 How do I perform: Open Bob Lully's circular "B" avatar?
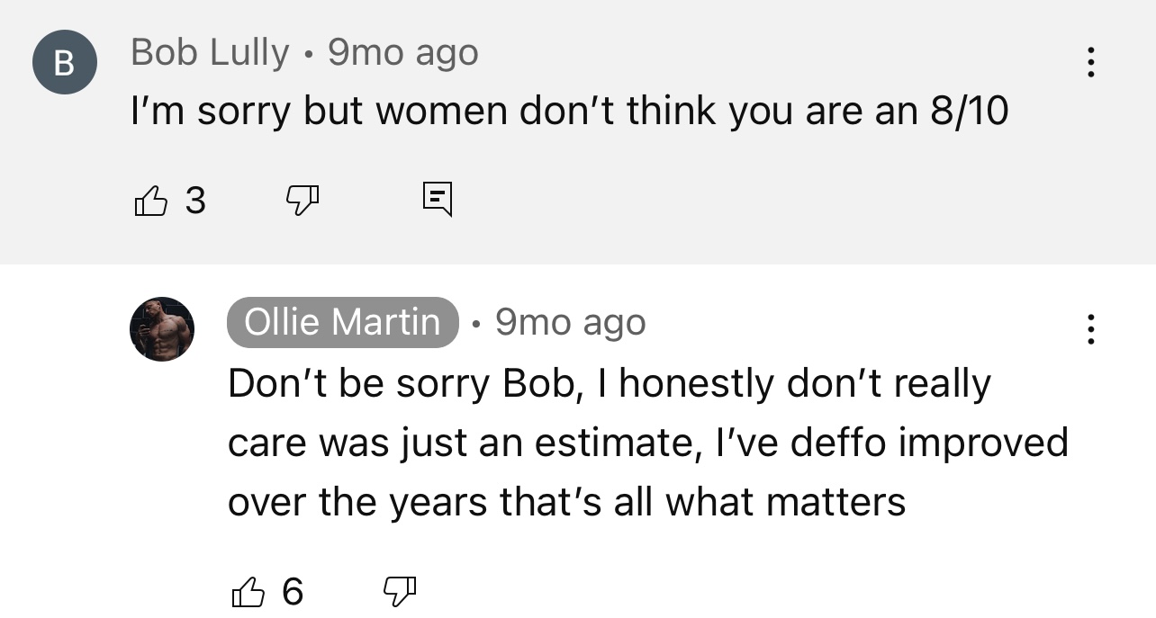(x=64, y=62)
